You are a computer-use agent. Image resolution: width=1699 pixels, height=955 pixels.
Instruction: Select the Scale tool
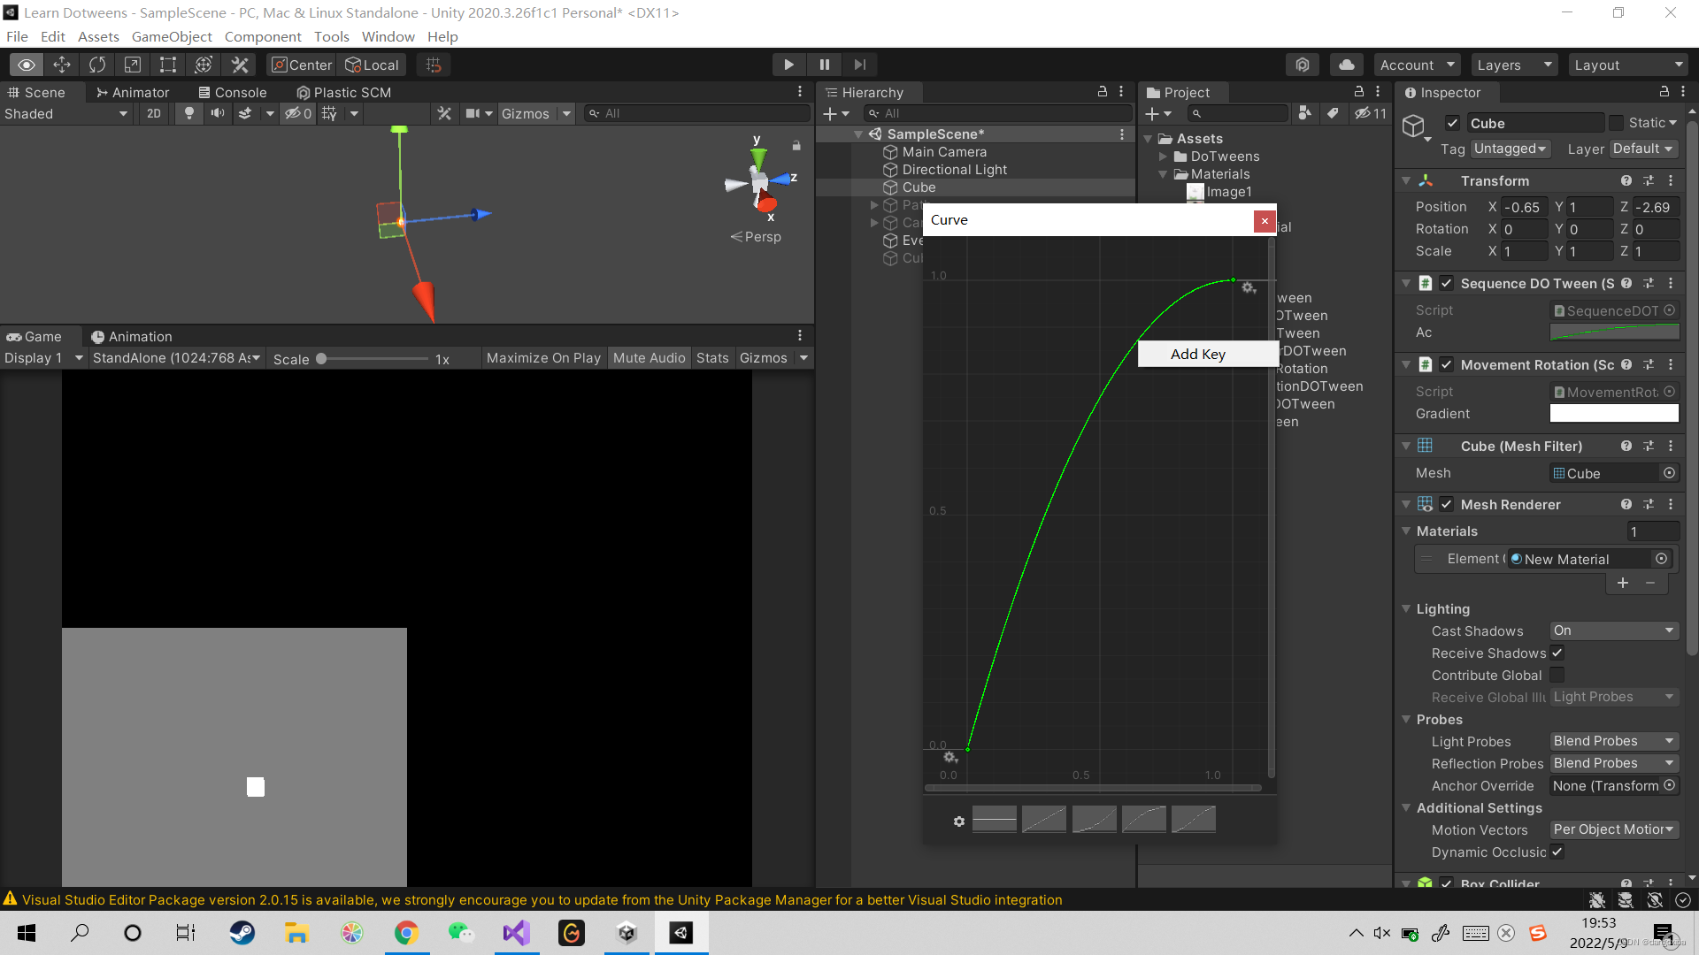click(x=132, y=64)
